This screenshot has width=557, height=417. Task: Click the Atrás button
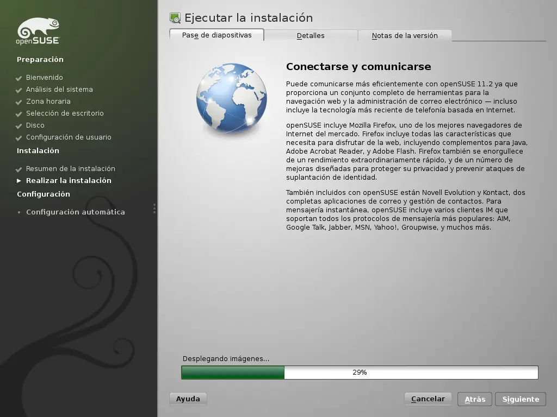tap(474, 399)
